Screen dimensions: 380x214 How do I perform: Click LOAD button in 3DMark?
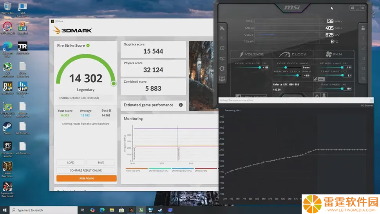[x=71, y=162]
